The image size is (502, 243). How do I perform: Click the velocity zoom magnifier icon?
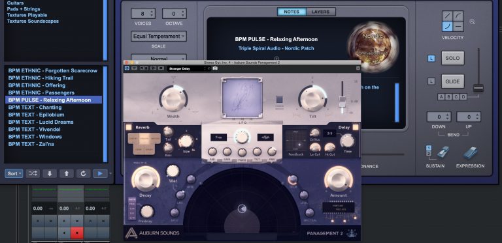472,21
